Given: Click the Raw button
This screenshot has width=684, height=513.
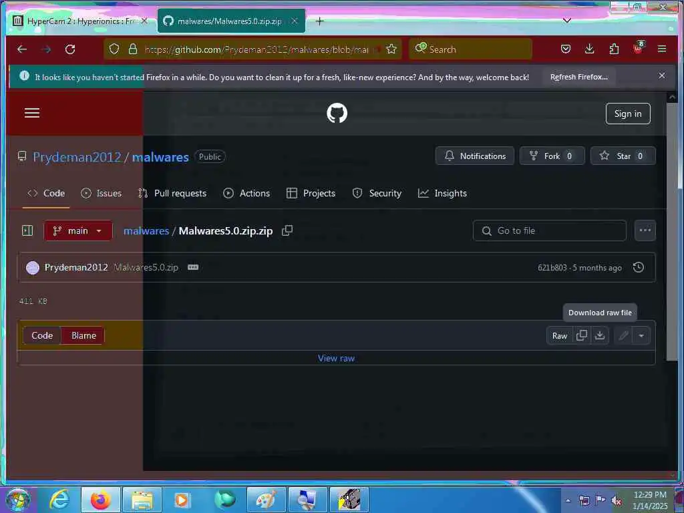Looking at the screenshot, I should coord(560,335).
